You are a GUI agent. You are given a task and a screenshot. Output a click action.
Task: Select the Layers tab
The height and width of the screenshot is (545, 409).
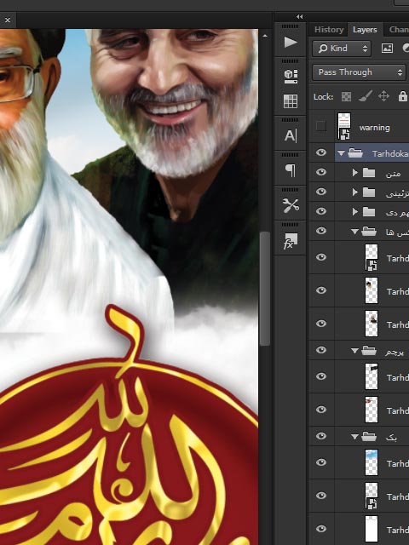[x=365, y=30]
